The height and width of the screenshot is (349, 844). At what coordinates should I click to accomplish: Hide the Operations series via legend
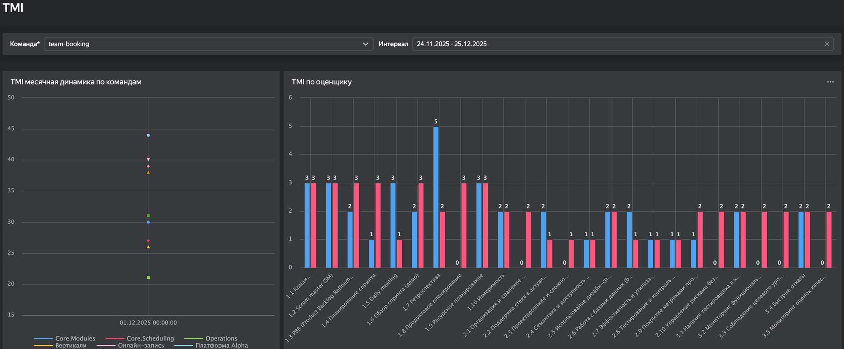221,338
